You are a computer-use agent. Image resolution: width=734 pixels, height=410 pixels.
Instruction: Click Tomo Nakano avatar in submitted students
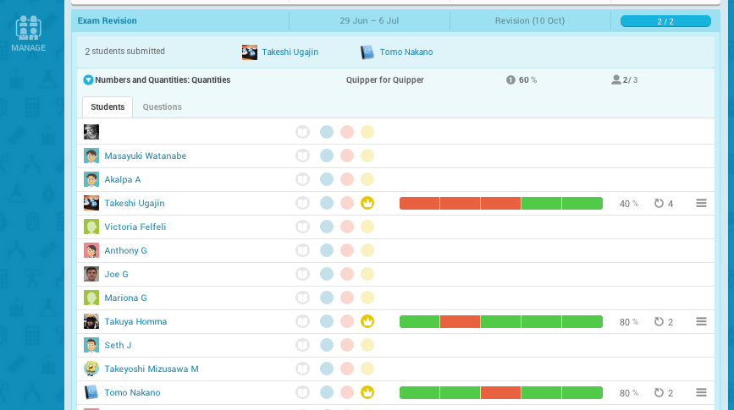tap(367, 52)
